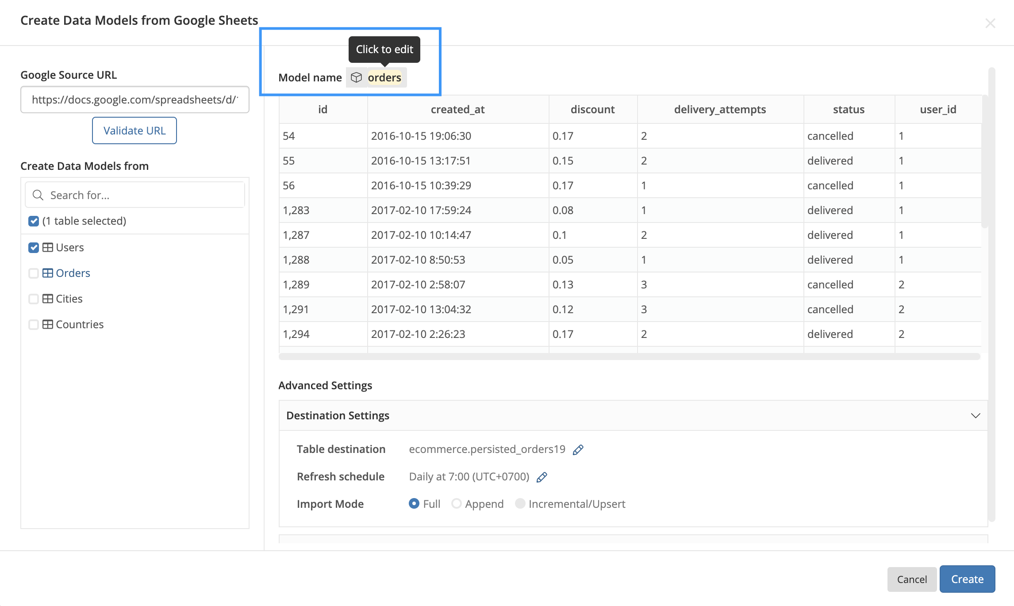Image resolution: width=1014 pixels, height=606 pixels.
Task: Click the horizontal scrollbar under the preview table
Action: coord(630,357)
